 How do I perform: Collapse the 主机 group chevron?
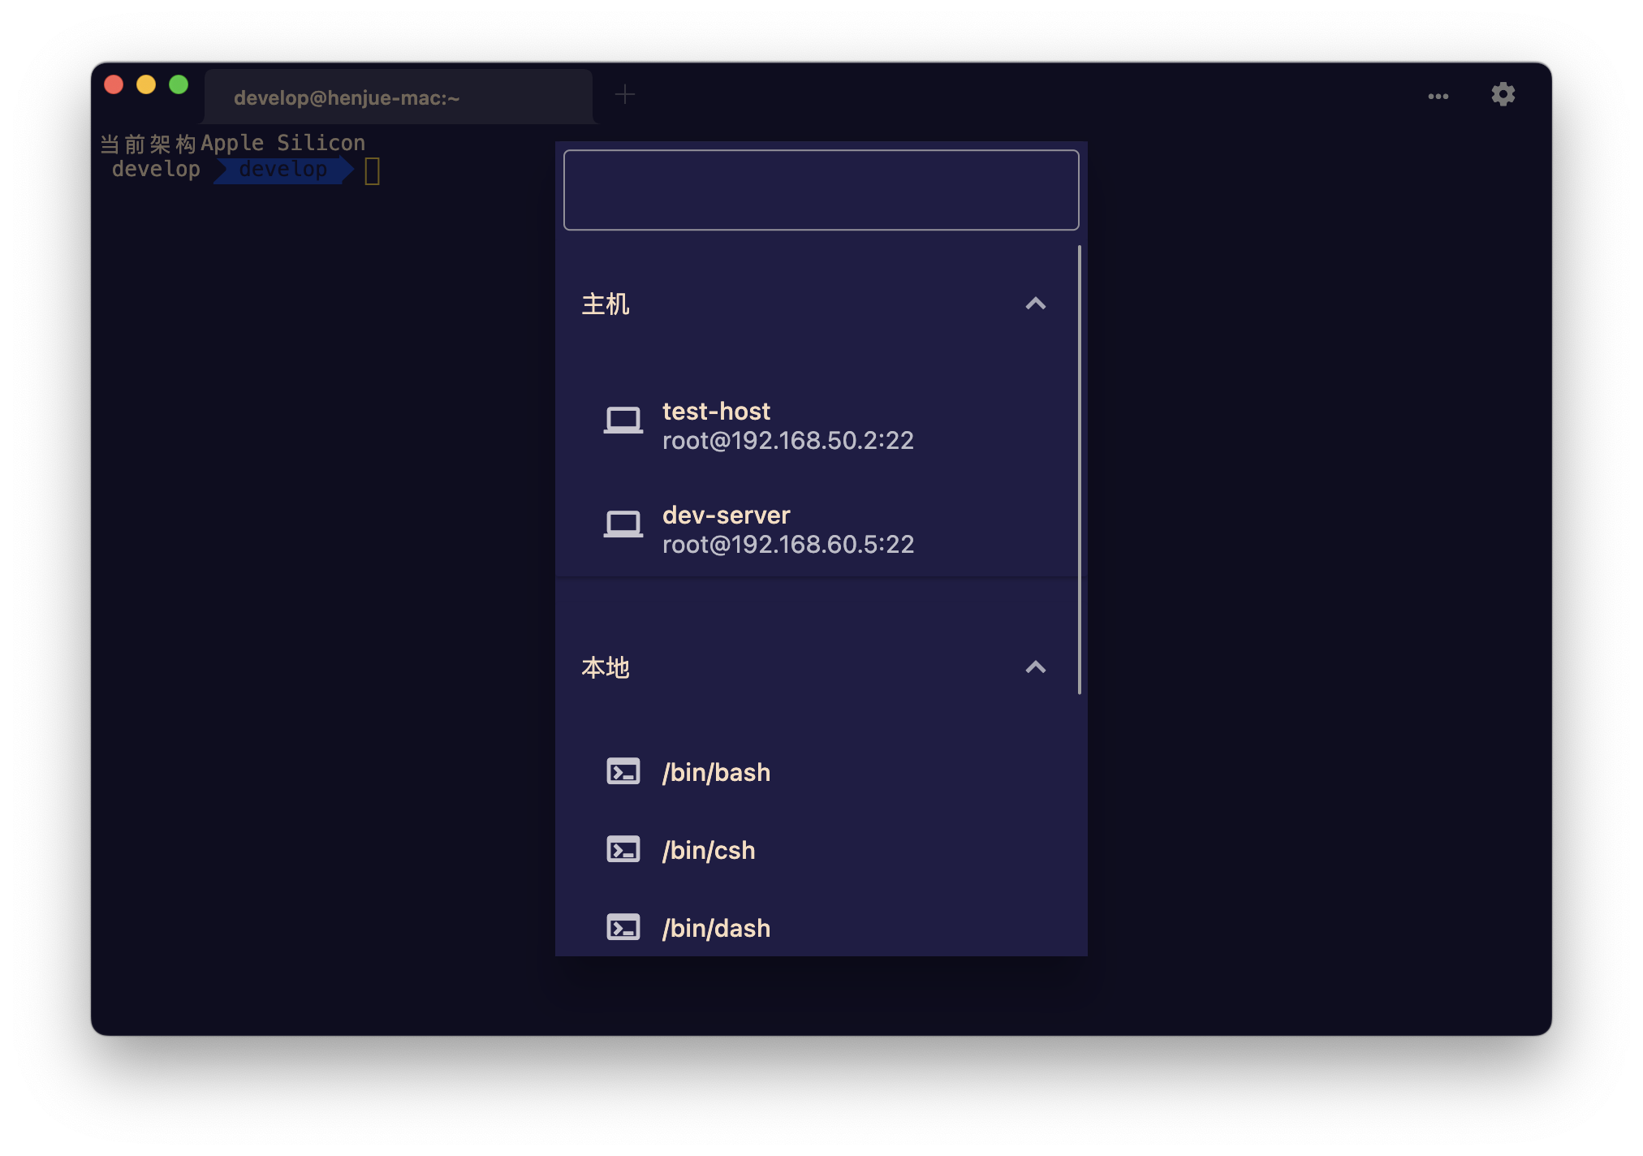coord(1035,304)
